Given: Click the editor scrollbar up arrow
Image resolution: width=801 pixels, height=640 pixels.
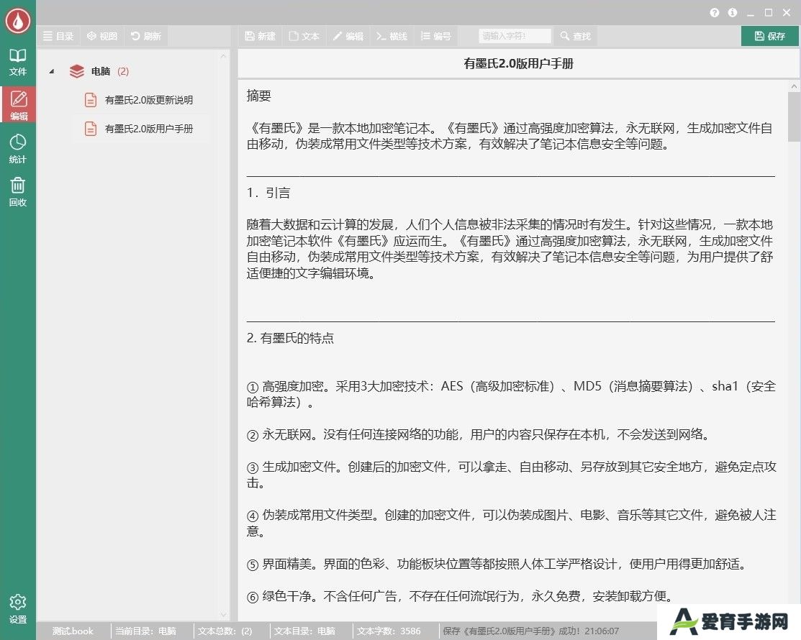Looking at the screenshot, I should coord(794,87).
